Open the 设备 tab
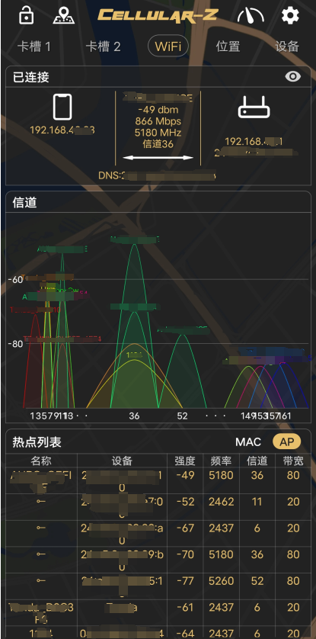Image resolution: width=316 pixels, height=639 pixels. pyautogui.click(x=287, y=47)
